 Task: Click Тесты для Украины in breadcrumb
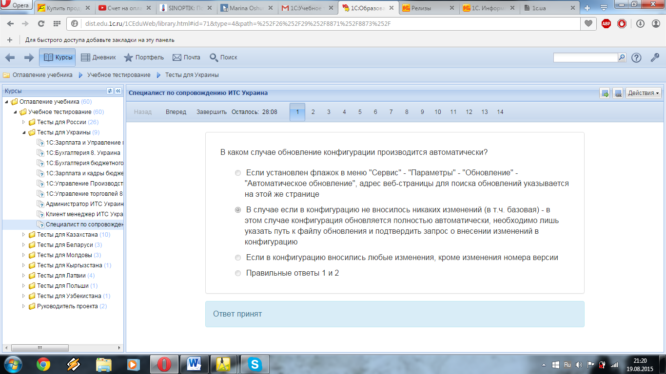(192, 75)
